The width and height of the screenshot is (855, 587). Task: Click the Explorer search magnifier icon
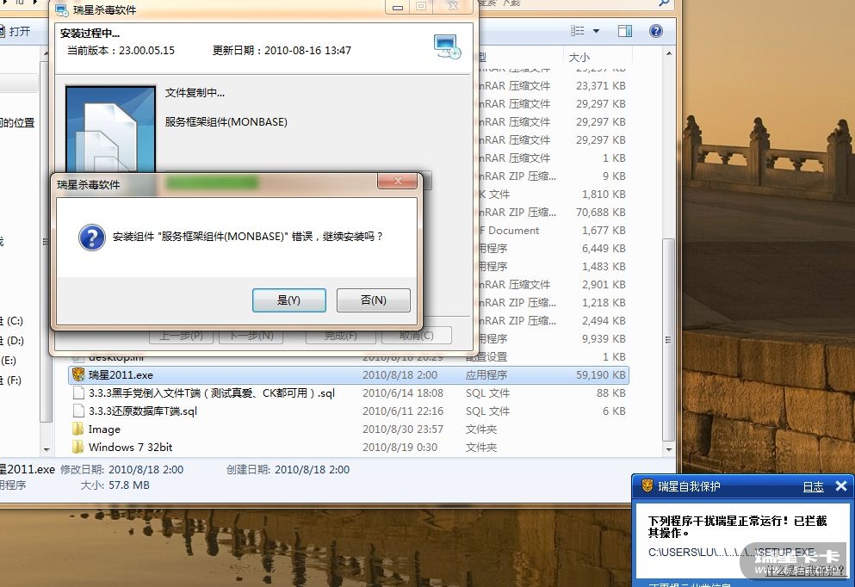click(x=664, y=3)
